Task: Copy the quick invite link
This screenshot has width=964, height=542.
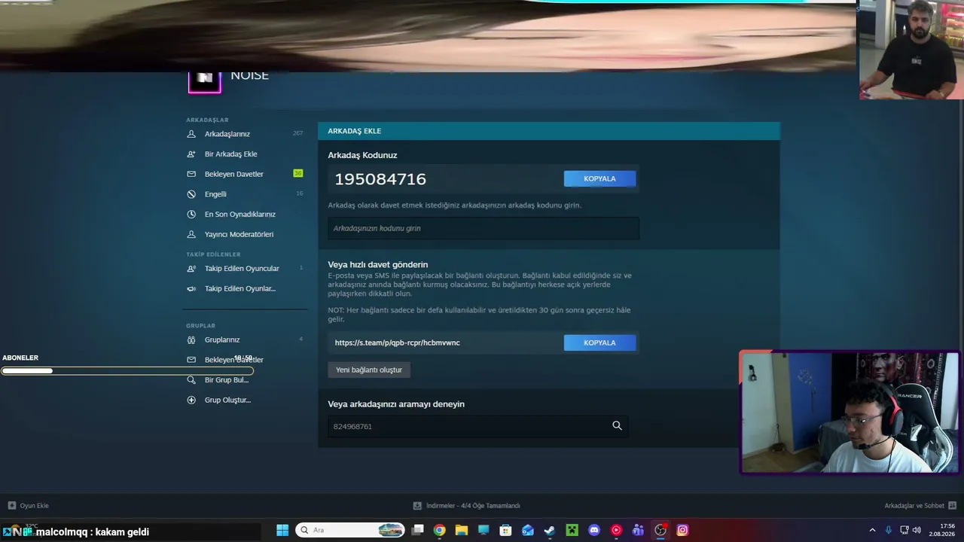Action: [599, 343]
